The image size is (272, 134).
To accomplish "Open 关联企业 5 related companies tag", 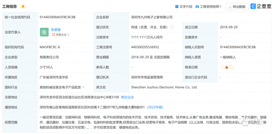I will [x=61, y=35].
